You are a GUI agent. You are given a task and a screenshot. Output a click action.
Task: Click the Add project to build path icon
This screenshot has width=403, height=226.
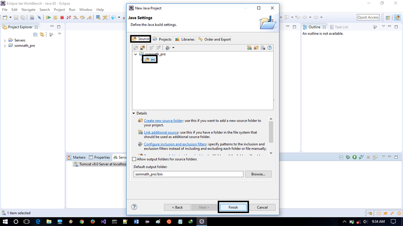pos(136,48)
